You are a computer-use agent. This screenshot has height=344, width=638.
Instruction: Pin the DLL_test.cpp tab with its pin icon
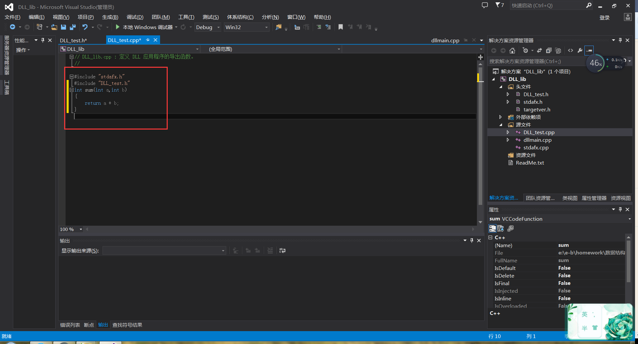tap(148, 40)
